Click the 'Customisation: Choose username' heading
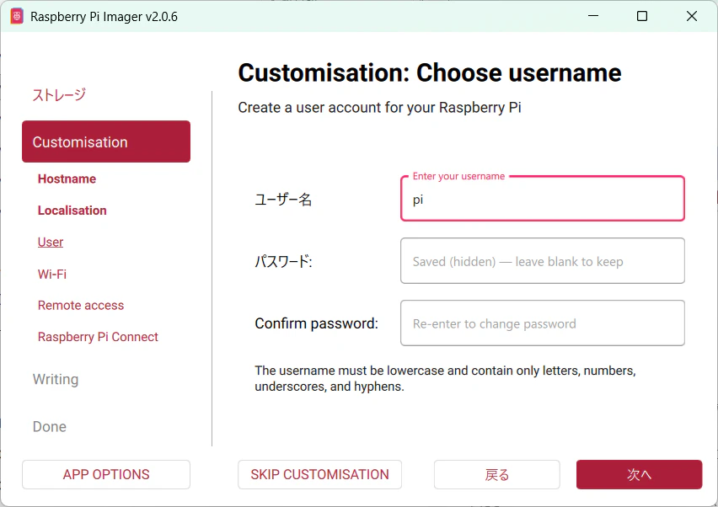This screenshot has width=718, height=507. [x=430, y=72]
